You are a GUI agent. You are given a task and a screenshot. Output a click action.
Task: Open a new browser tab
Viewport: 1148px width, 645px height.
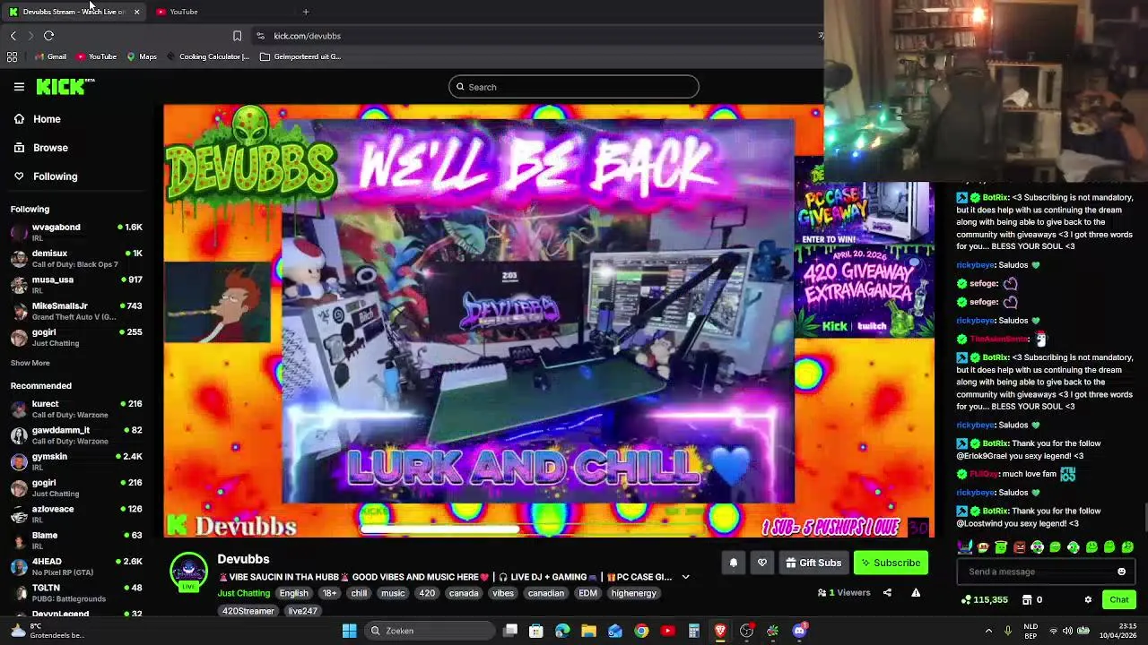[306, 12]
